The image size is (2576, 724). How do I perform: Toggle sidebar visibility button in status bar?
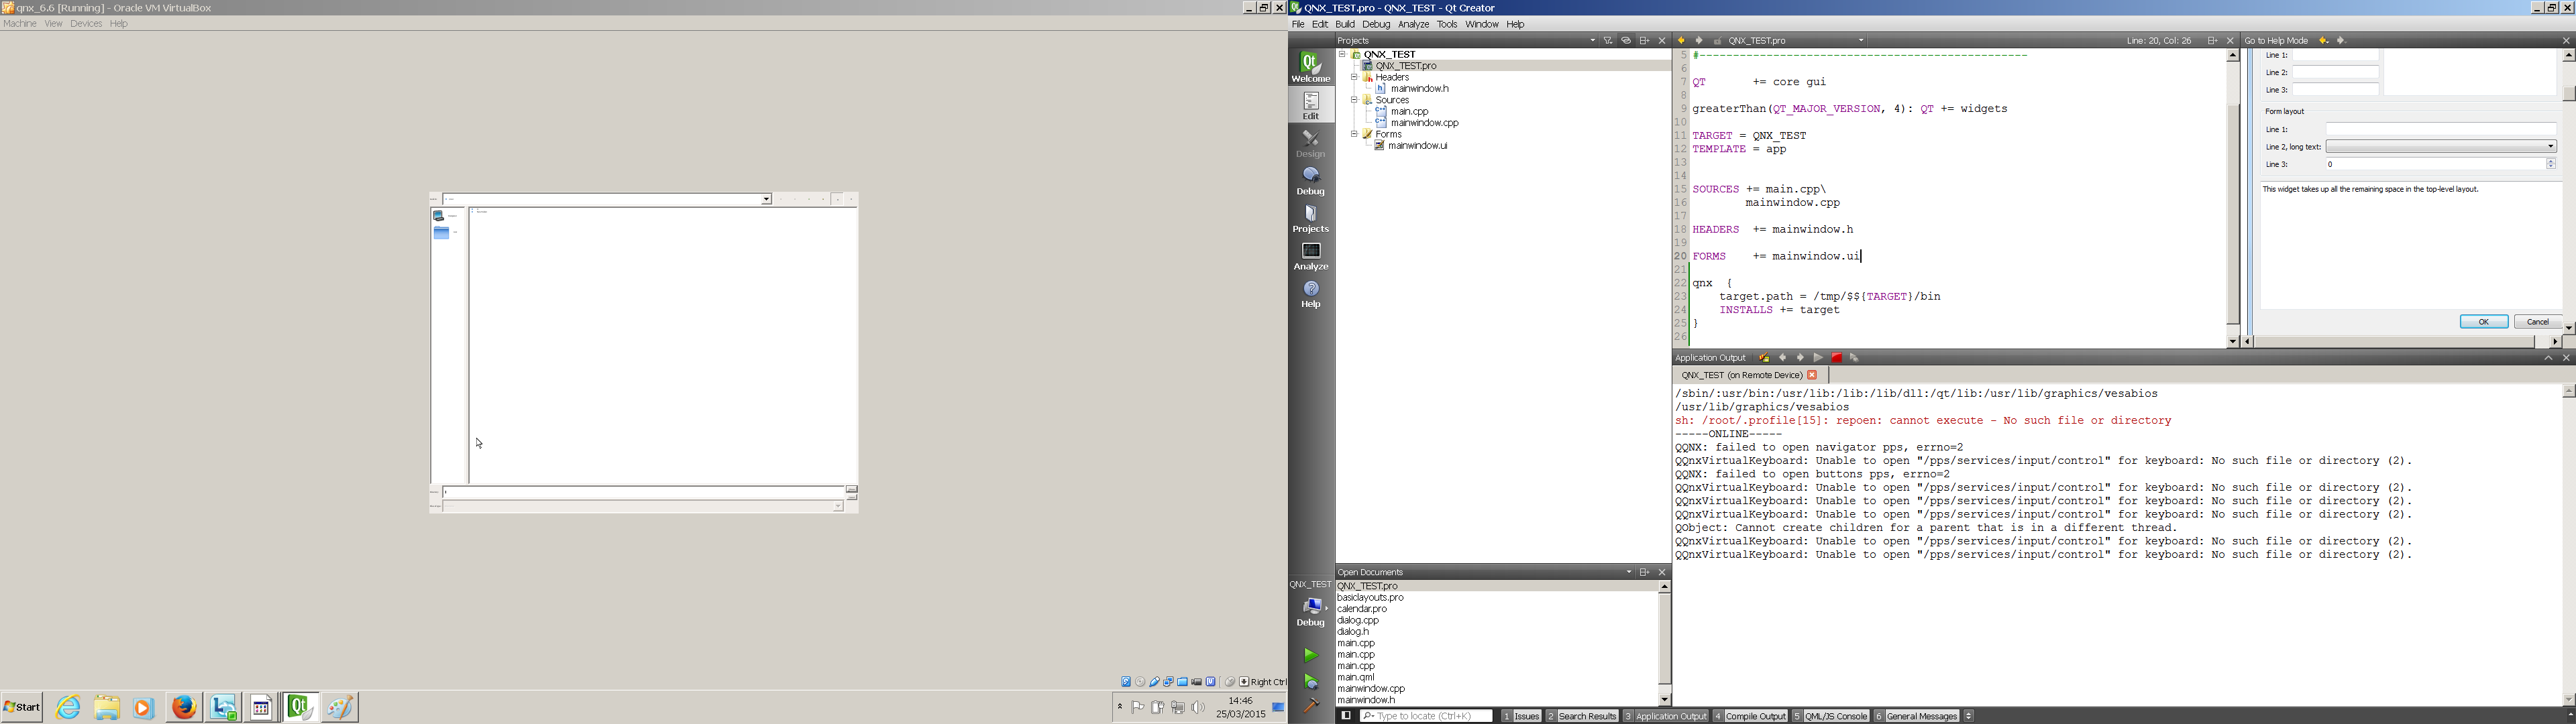point(1345,716)
